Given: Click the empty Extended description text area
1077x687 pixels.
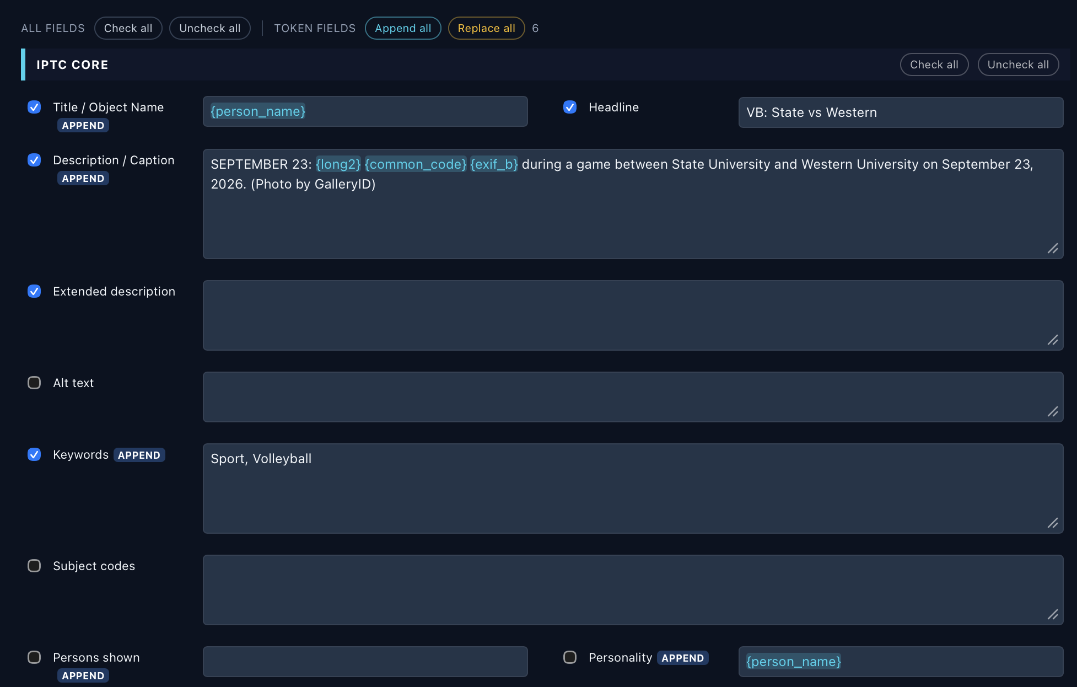Looking at the screenshot, I should point(633,315).
